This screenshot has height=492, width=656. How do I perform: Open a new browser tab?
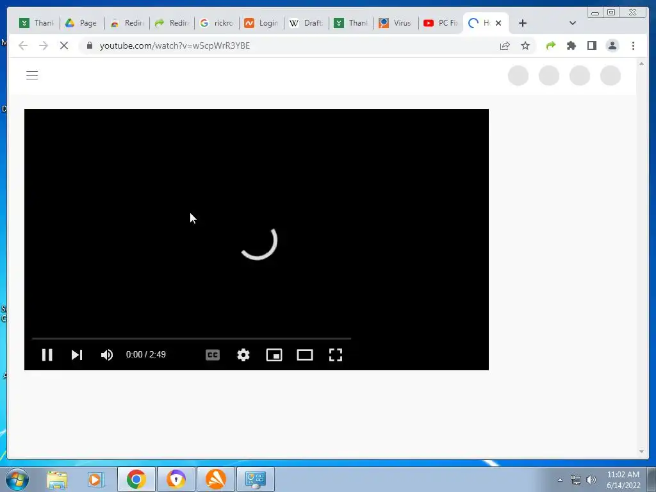click(523, 23)
